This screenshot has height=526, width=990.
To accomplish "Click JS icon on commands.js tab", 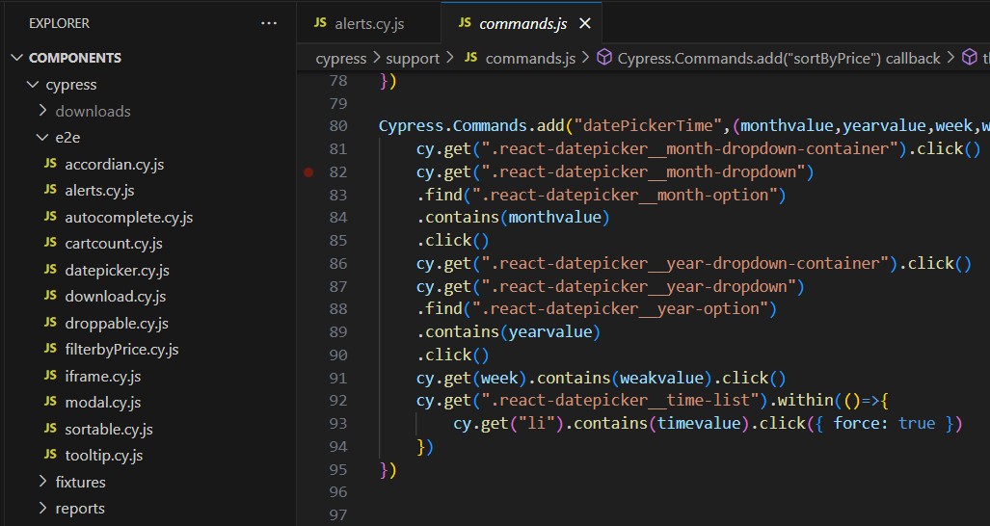I will (x=465, y=23).
